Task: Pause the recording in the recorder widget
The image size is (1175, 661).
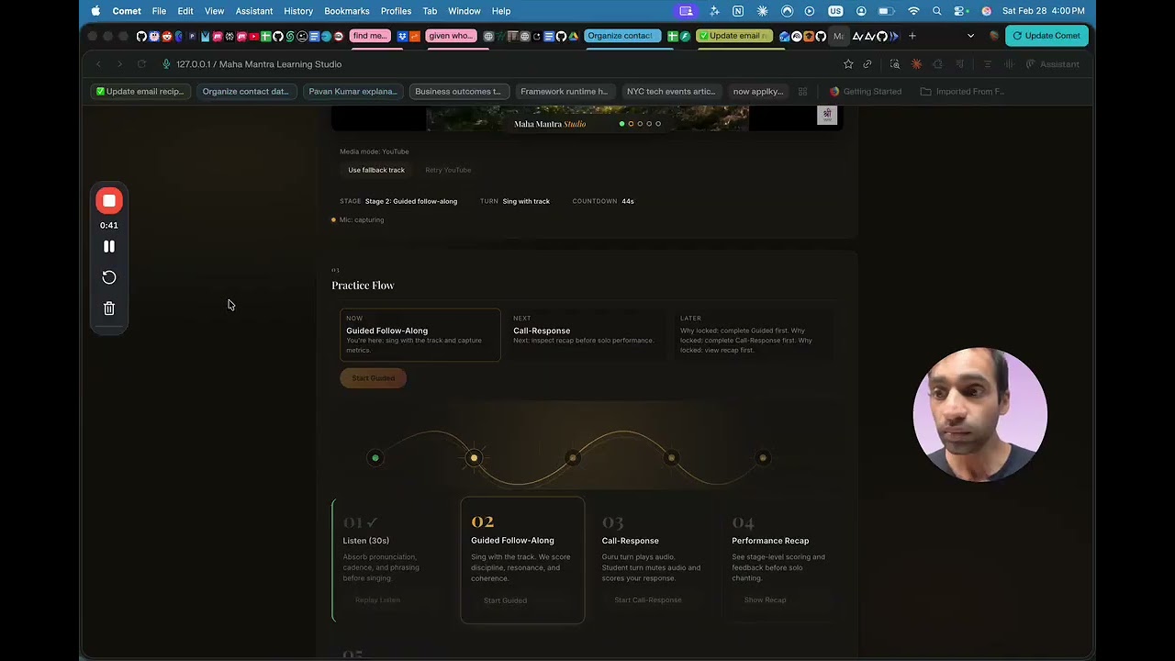Action: click(109, 246)
